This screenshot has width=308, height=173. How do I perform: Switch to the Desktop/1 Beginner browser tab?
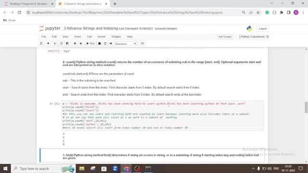point(28,4)
